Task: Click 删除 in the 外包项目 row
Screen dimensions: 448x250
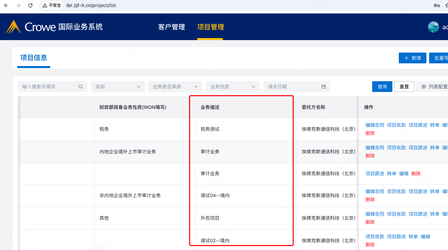Action: pos(370,222)
